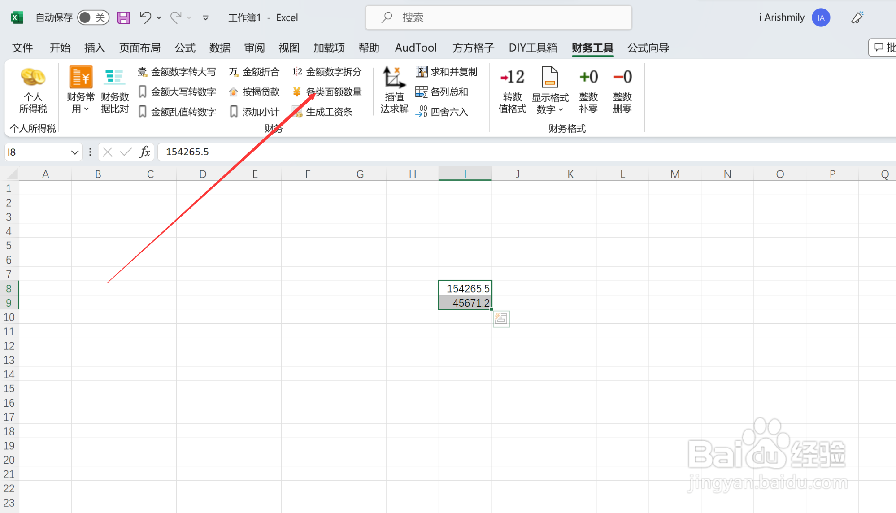This screenshot has height=513, width=896.
Task: Open the 帮助 Help tab
Action: pos(369,48)
